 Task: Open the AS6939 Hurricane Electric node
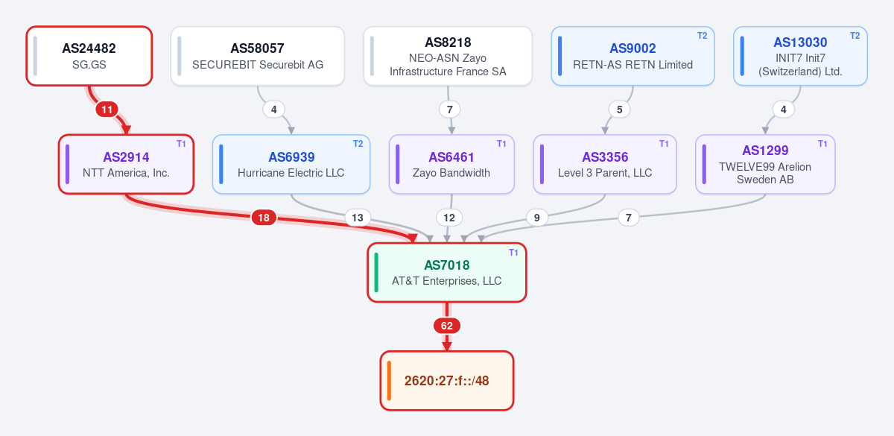pos(291,164)
